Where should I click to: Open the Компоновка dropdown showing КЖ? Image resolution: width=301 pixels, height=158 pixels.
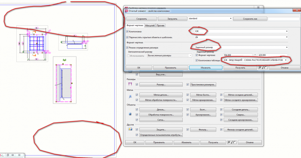coord(242,31)
